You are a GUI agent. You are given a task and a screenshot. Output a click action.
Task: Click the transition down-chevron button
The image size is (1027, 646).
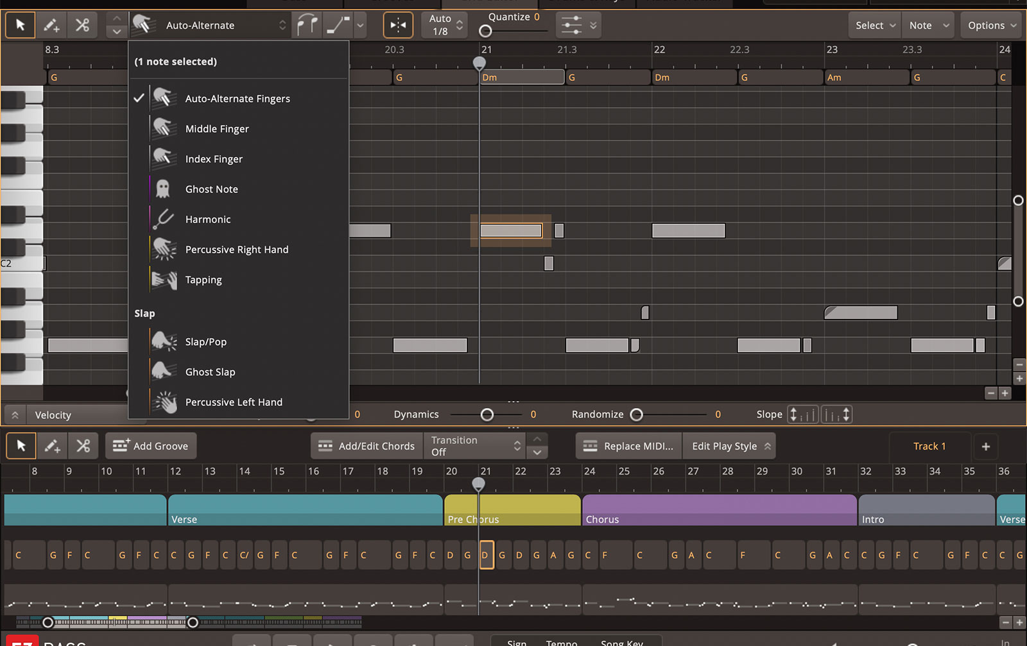click(x=537, y=452)
